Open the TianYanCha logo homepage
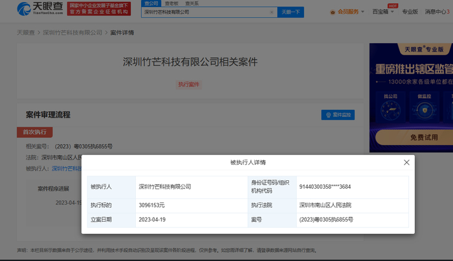The width and height of the screenshot is (453, 261). tap(40, 8)
